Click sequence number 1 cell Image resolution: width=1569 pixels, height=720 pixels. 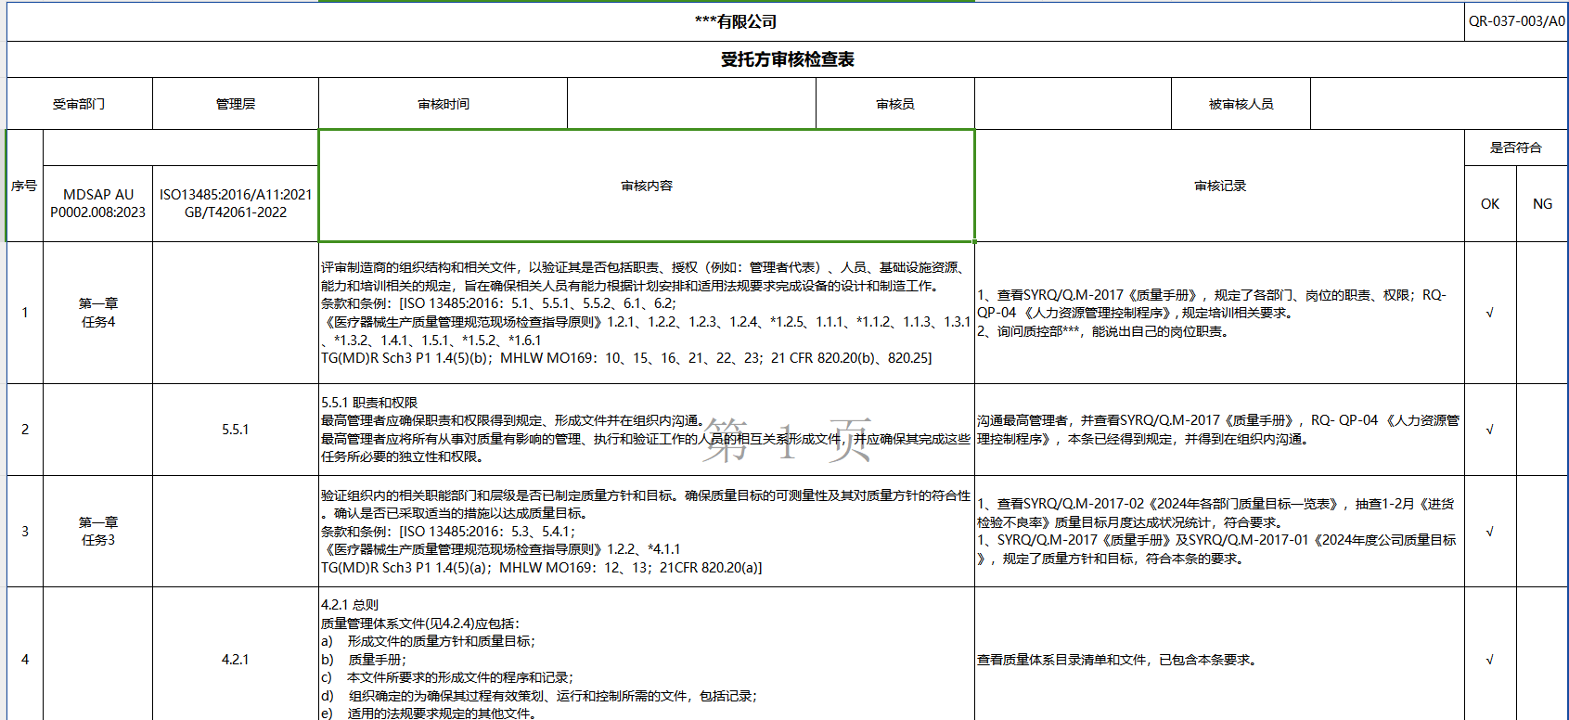pos(25,313)
